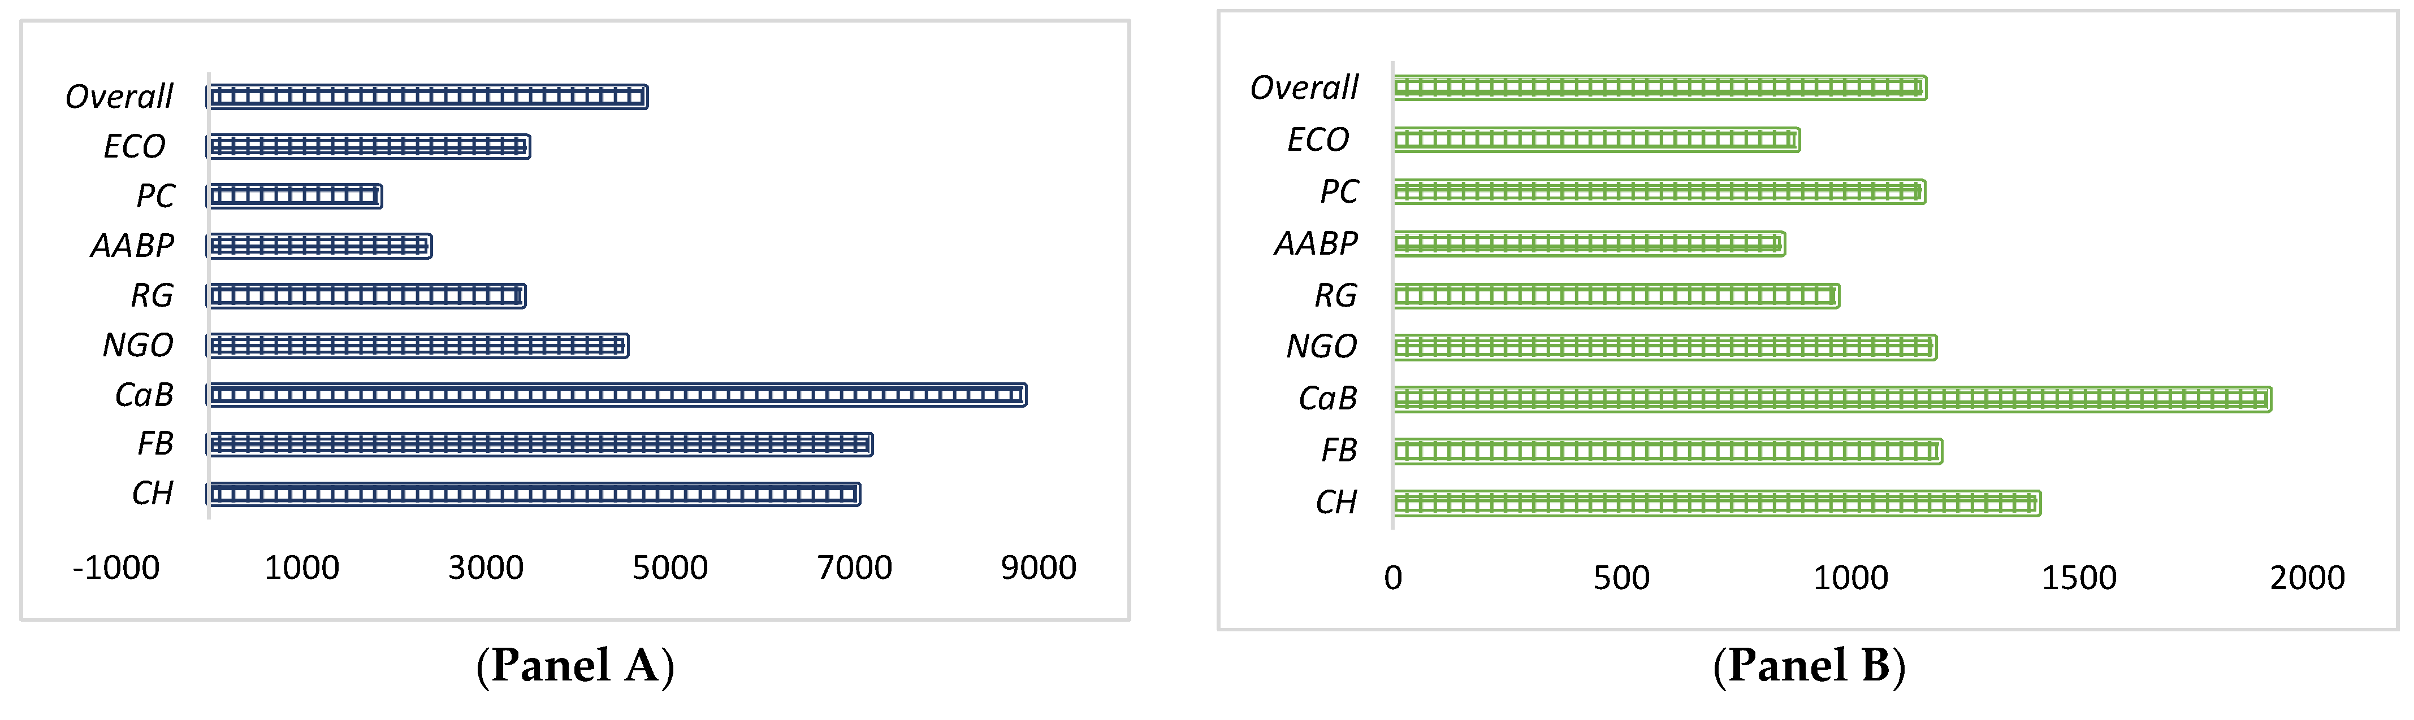This screenshot has width=2414, height=720.
Task: Click the 1500 axis tick in Panel B
Action: tap(2079, 578)
